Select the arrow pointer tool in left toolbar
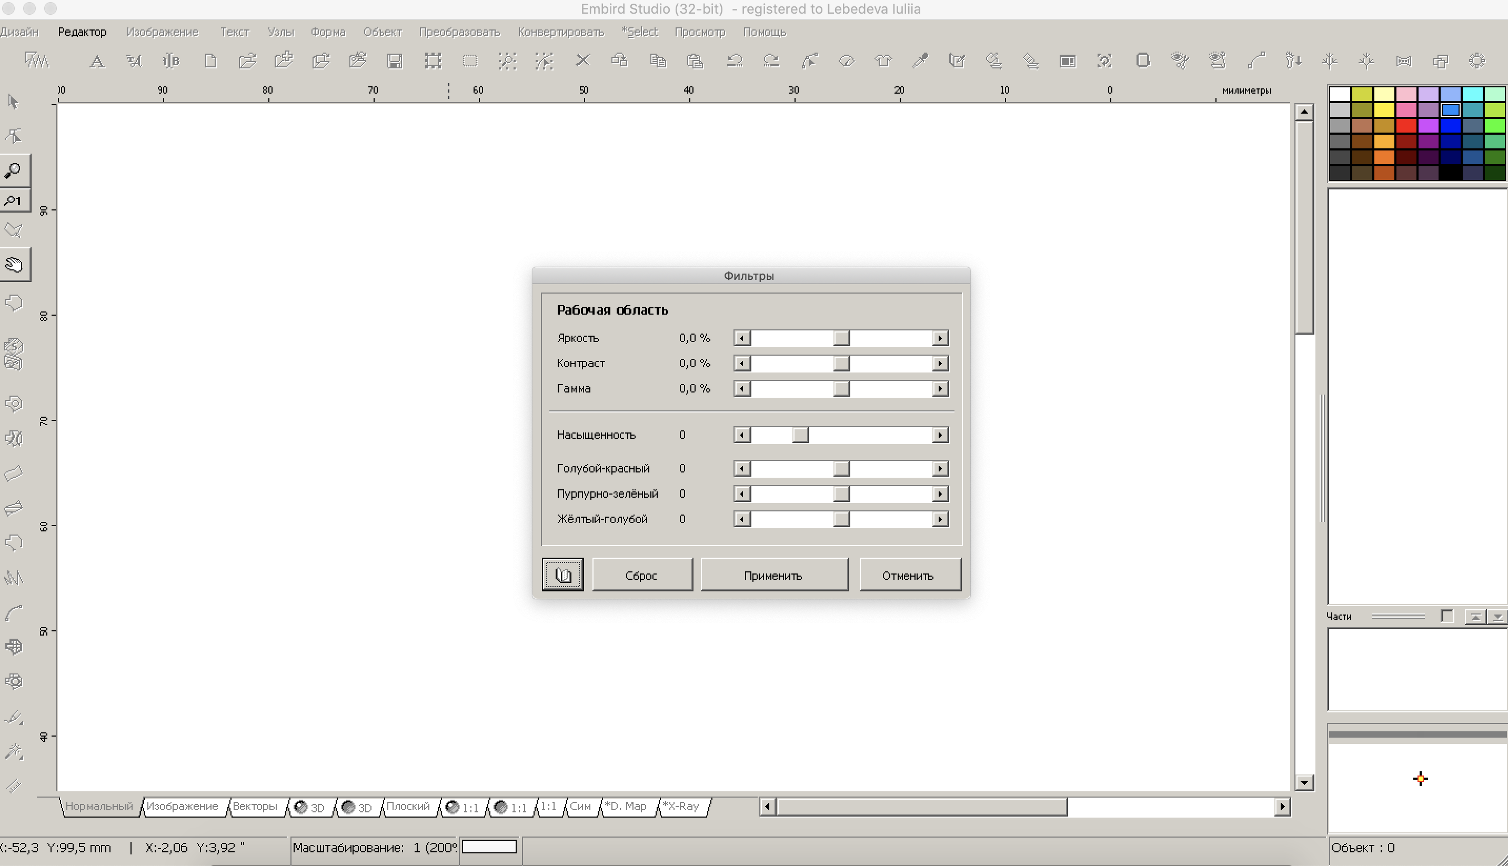Viewport: 1508px width, 866px height. click(x=13, y=102)
